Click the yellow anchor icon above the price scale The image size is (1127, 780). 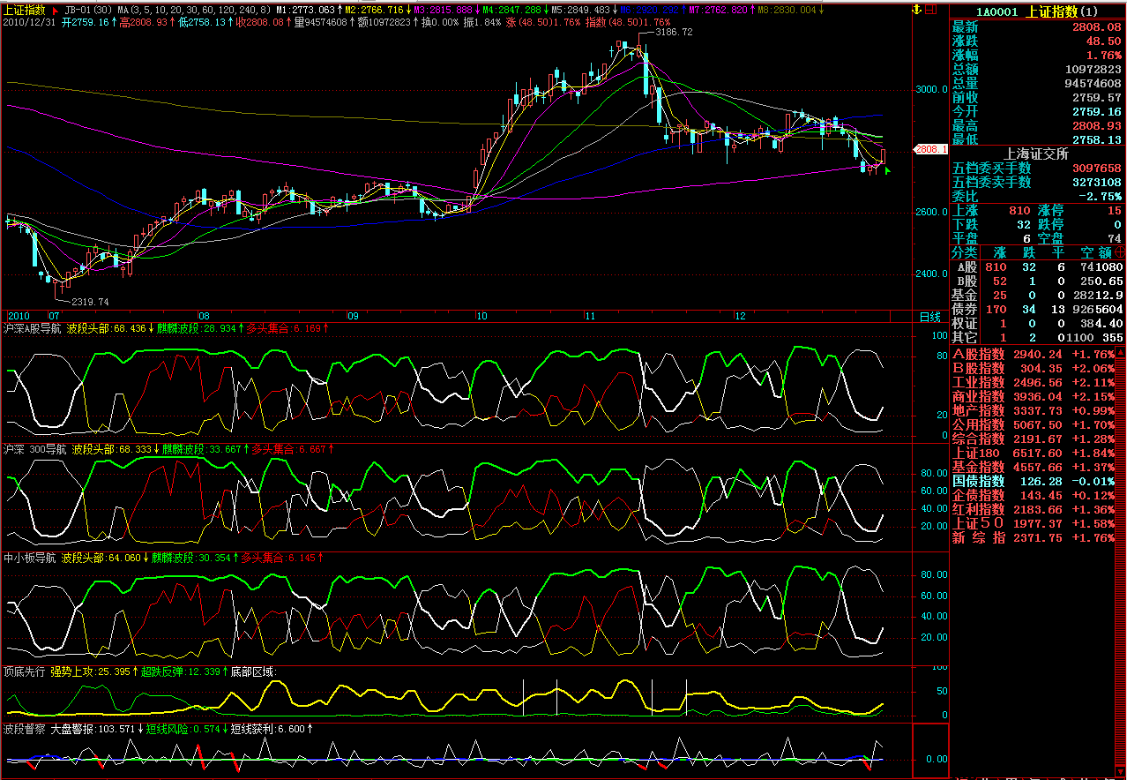coord(917,10)
